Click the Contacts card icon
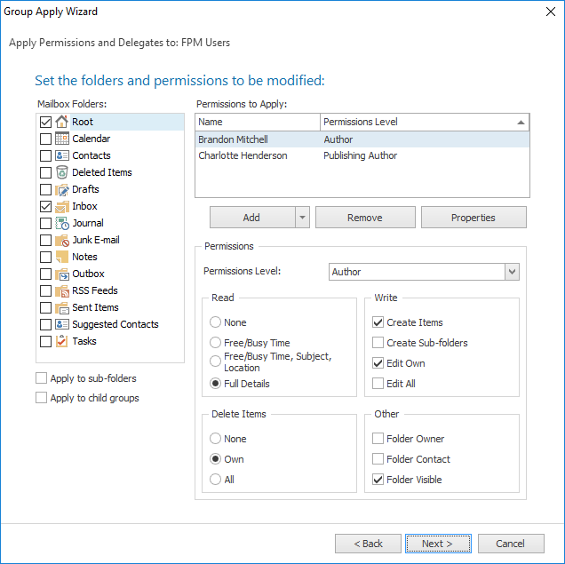The width and height of the screenshot is (565, 564). (x=62, y=155)
